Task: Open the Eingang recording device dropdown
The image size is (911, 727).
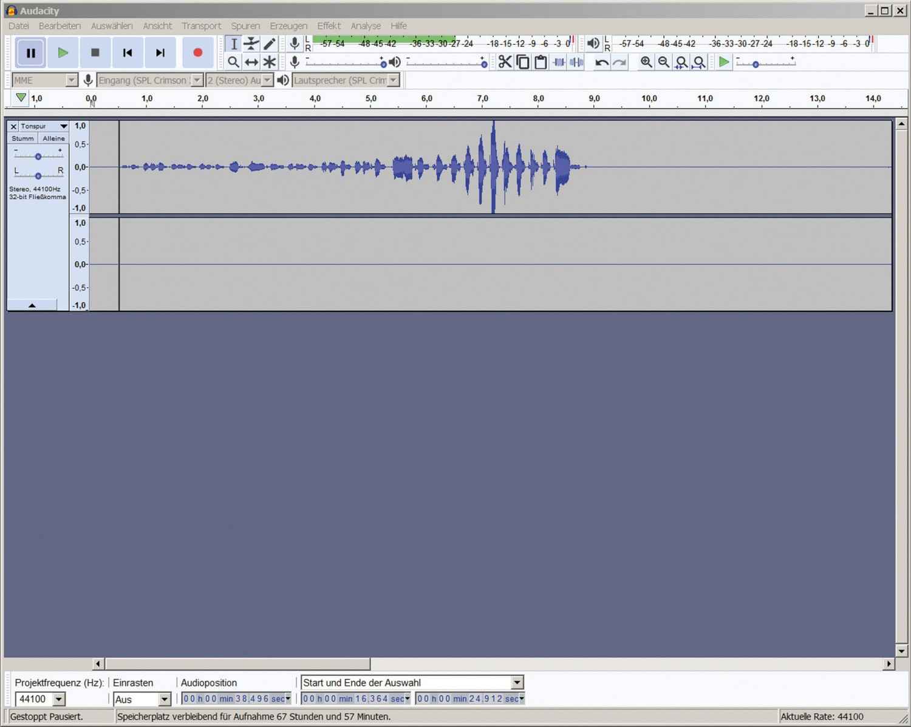Action: click(197, 80)
